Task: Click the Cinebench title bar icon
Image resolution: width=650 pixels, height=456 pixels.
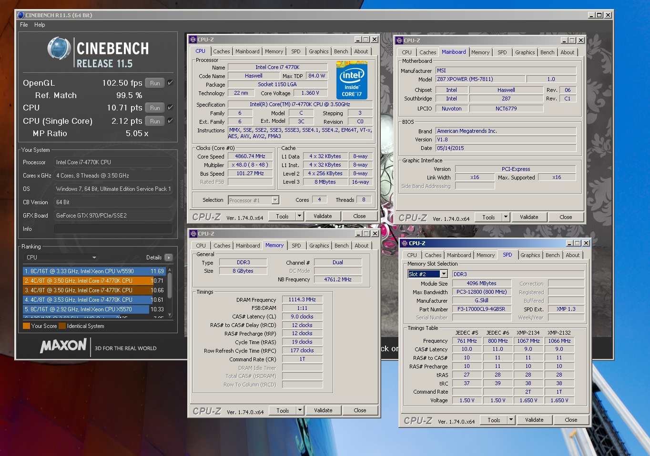Action: tap(21, 15)
